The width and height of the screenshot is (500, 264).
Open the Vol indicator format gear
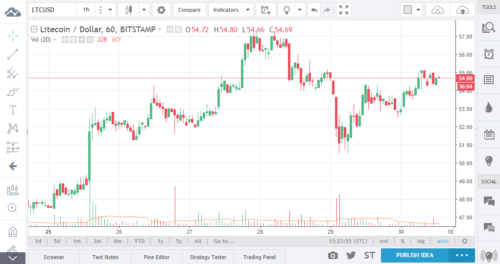[73, 40]
